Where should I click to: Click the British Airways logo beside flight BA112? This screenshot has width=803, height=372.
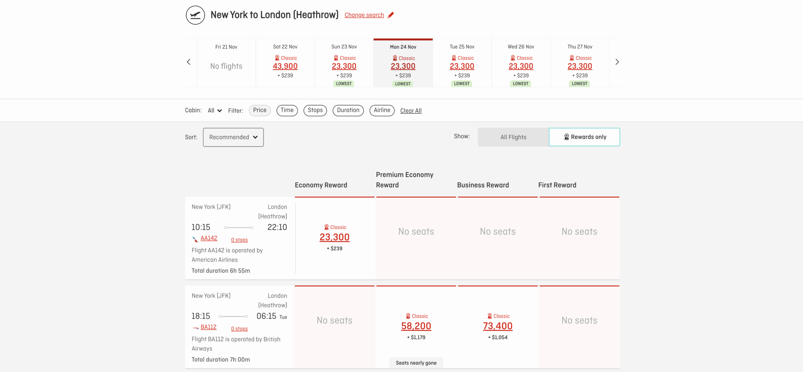click(195, 327)
